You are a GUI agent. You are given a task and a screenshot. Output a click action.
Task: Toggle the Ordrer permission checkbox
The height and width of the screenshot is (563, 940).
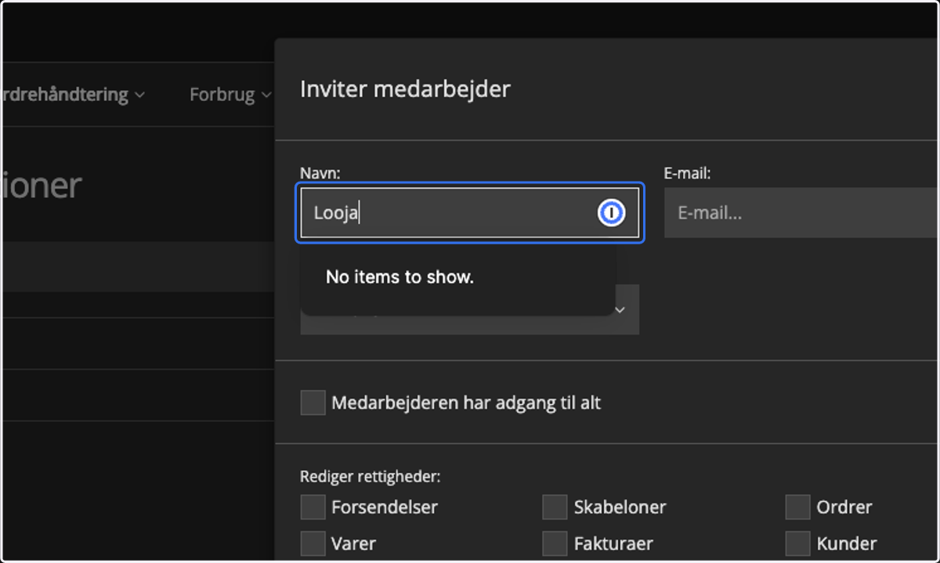[797, 507]
